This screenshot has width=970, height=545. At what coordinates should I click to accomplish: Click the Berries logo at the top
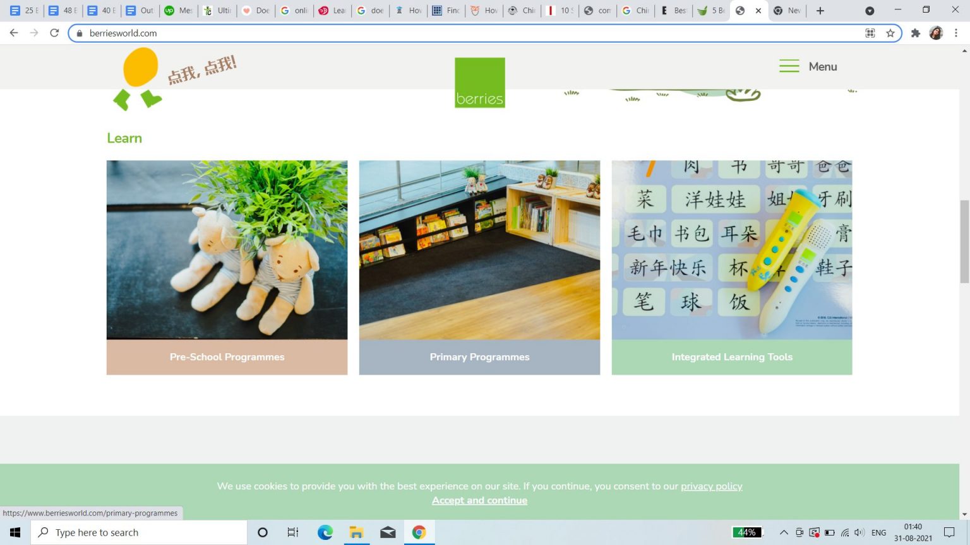click(x=479, y=82)
